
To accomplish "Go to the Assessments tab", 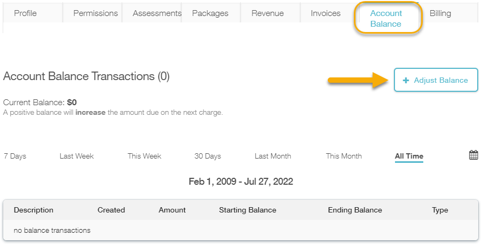I will coord(157,13).
